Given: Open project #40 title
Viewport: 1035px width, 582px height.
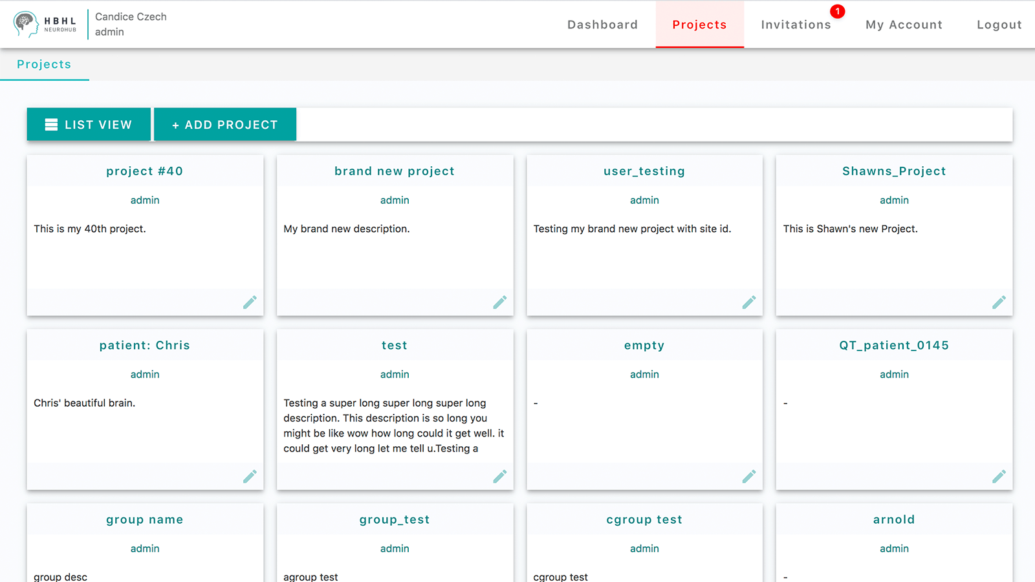Looking at the screenshot, I should [x=145, y=171].
